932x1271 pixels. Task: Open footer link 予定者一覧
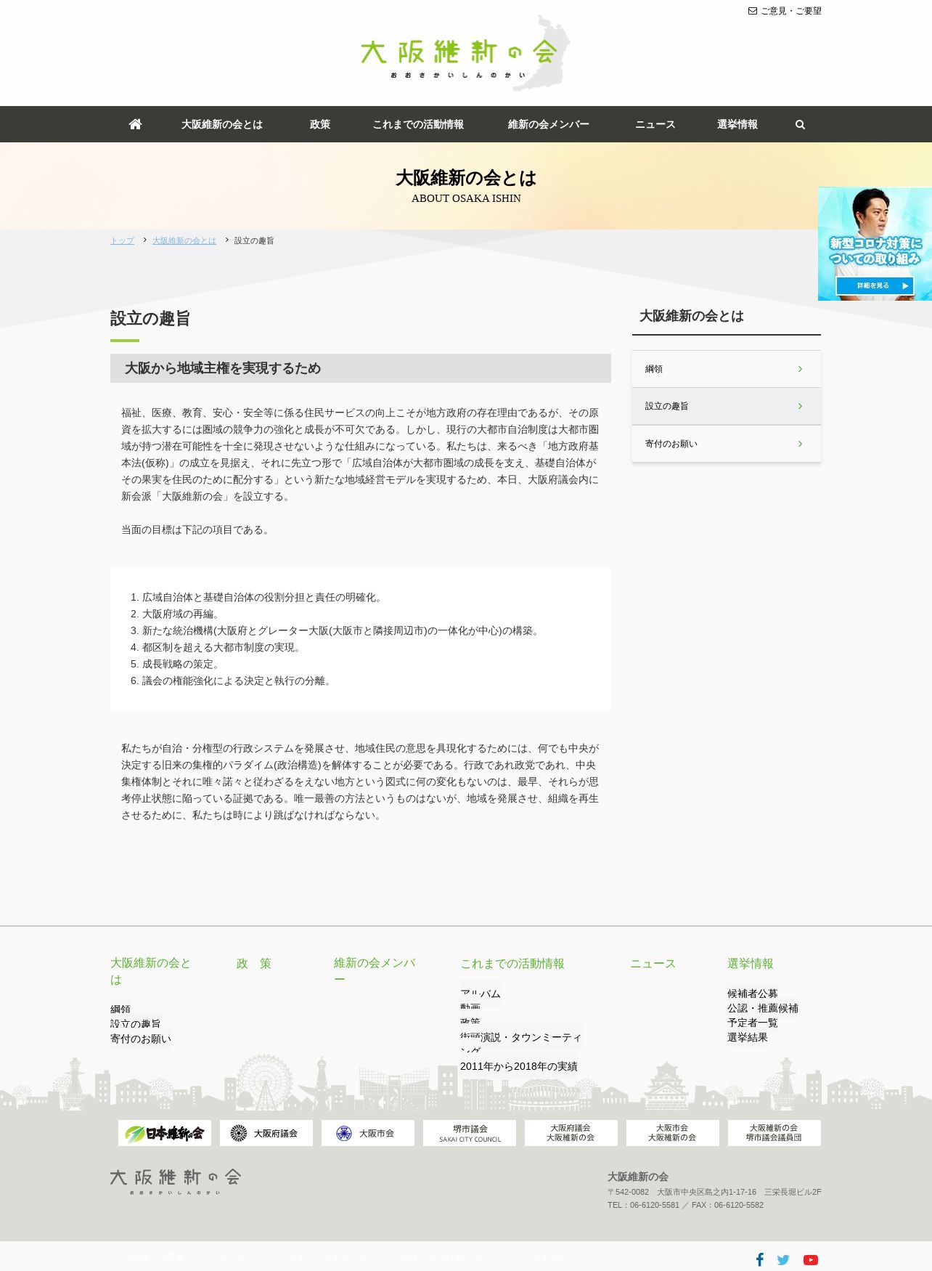click(x=753, y=1023)
